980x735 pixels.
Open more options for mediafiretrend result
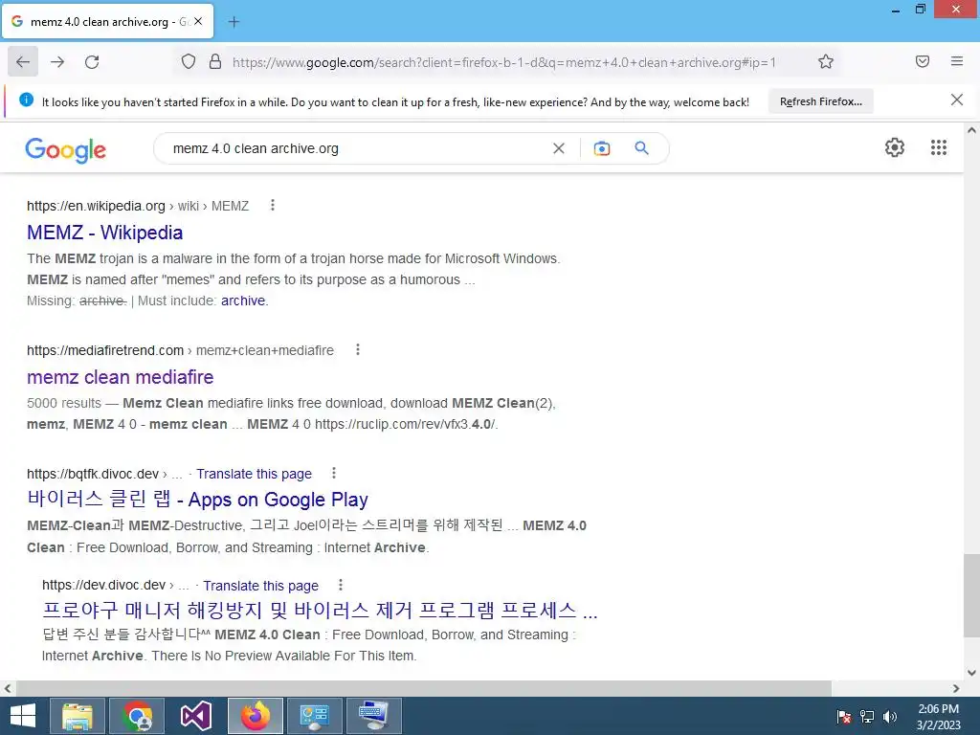(358, 349)
